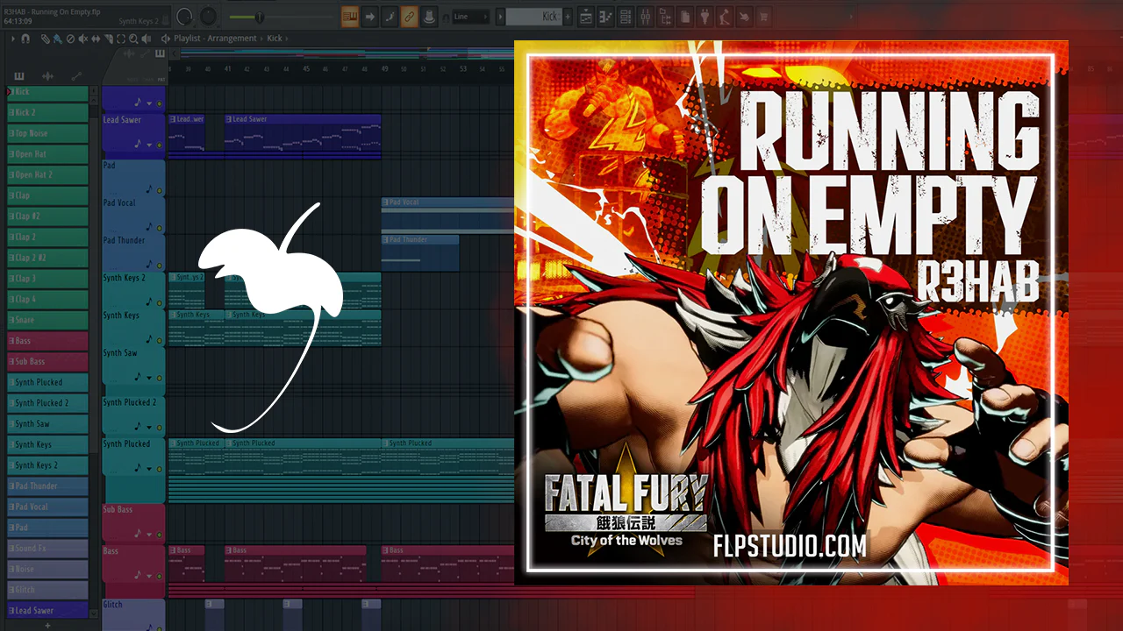Open the Line snap dropdown

click(x=471, y=17)
